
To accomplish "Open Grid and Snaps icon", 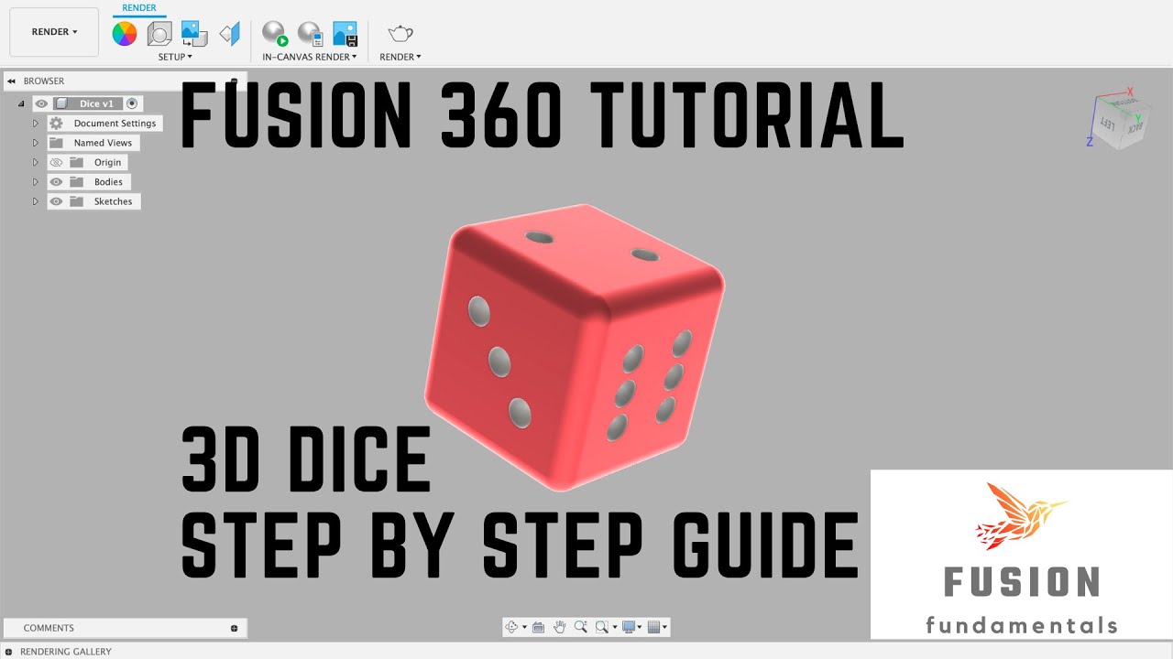I will tap(654, 627).
